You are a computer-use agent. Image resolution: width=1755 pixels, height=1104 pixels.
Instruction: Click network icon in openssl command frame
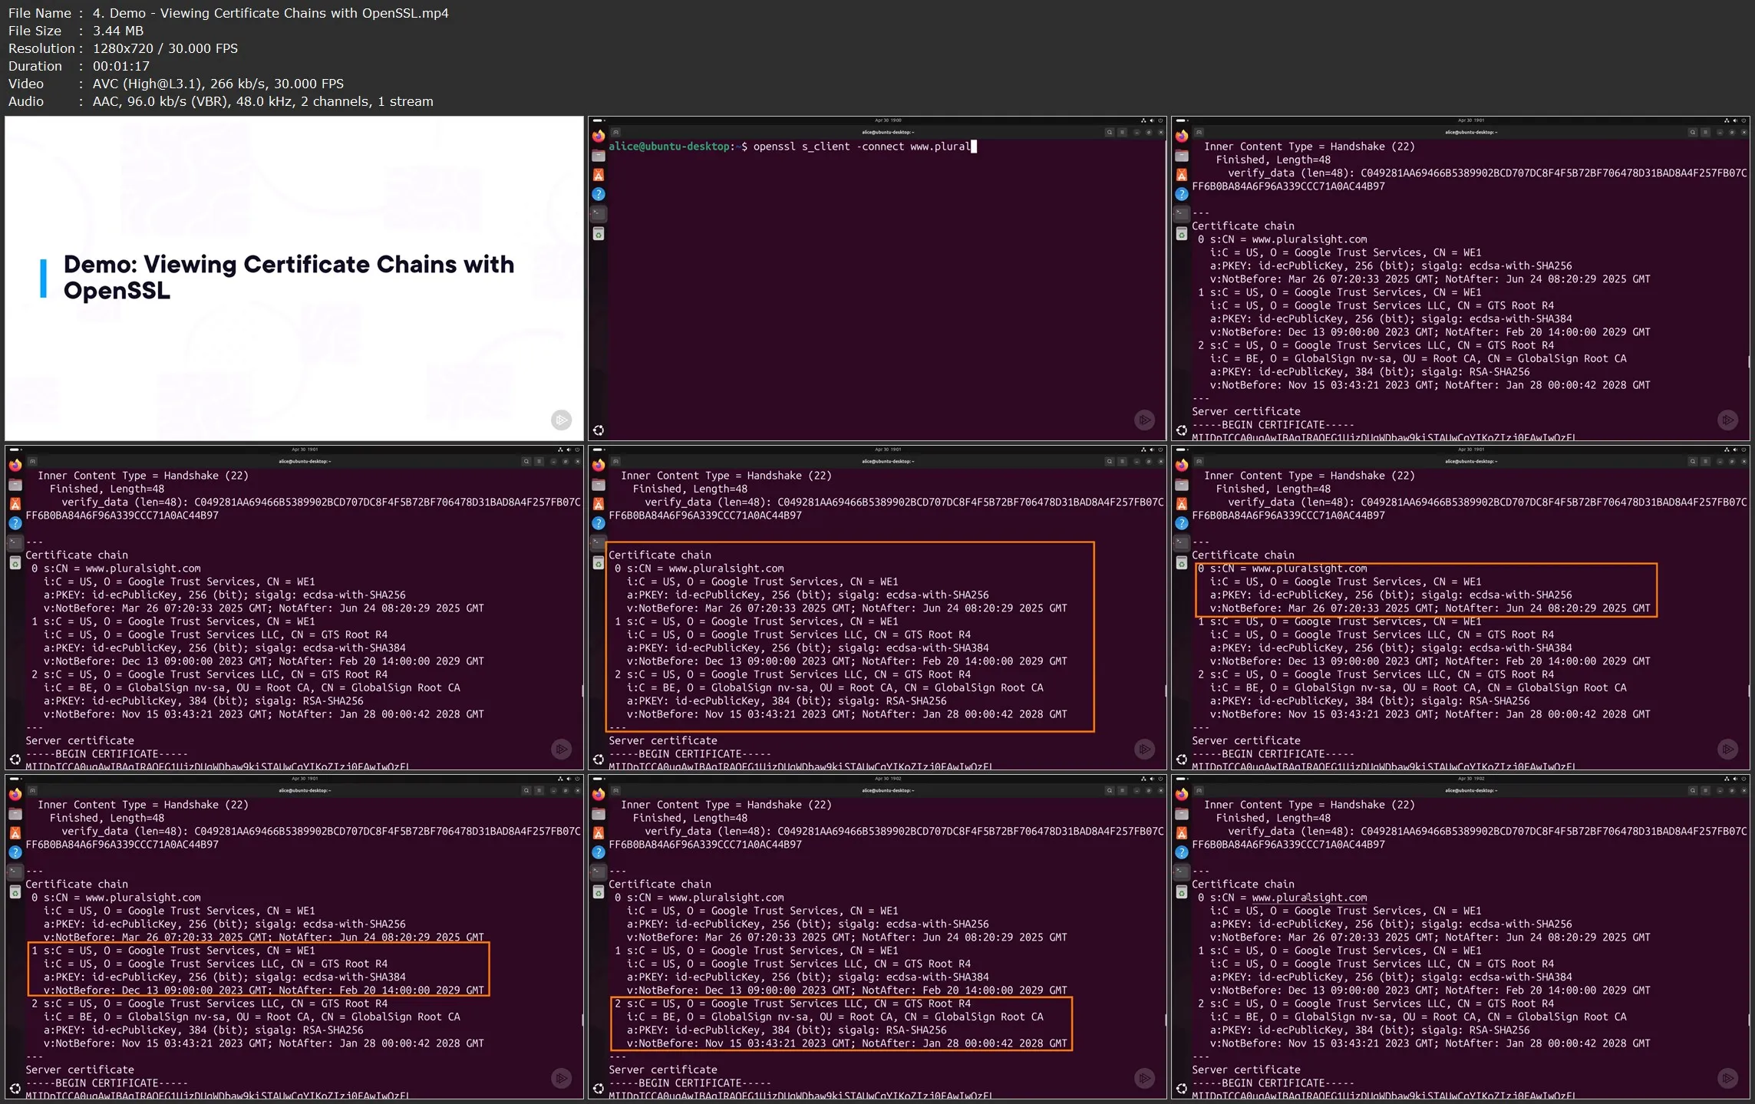pos(1143,120)
